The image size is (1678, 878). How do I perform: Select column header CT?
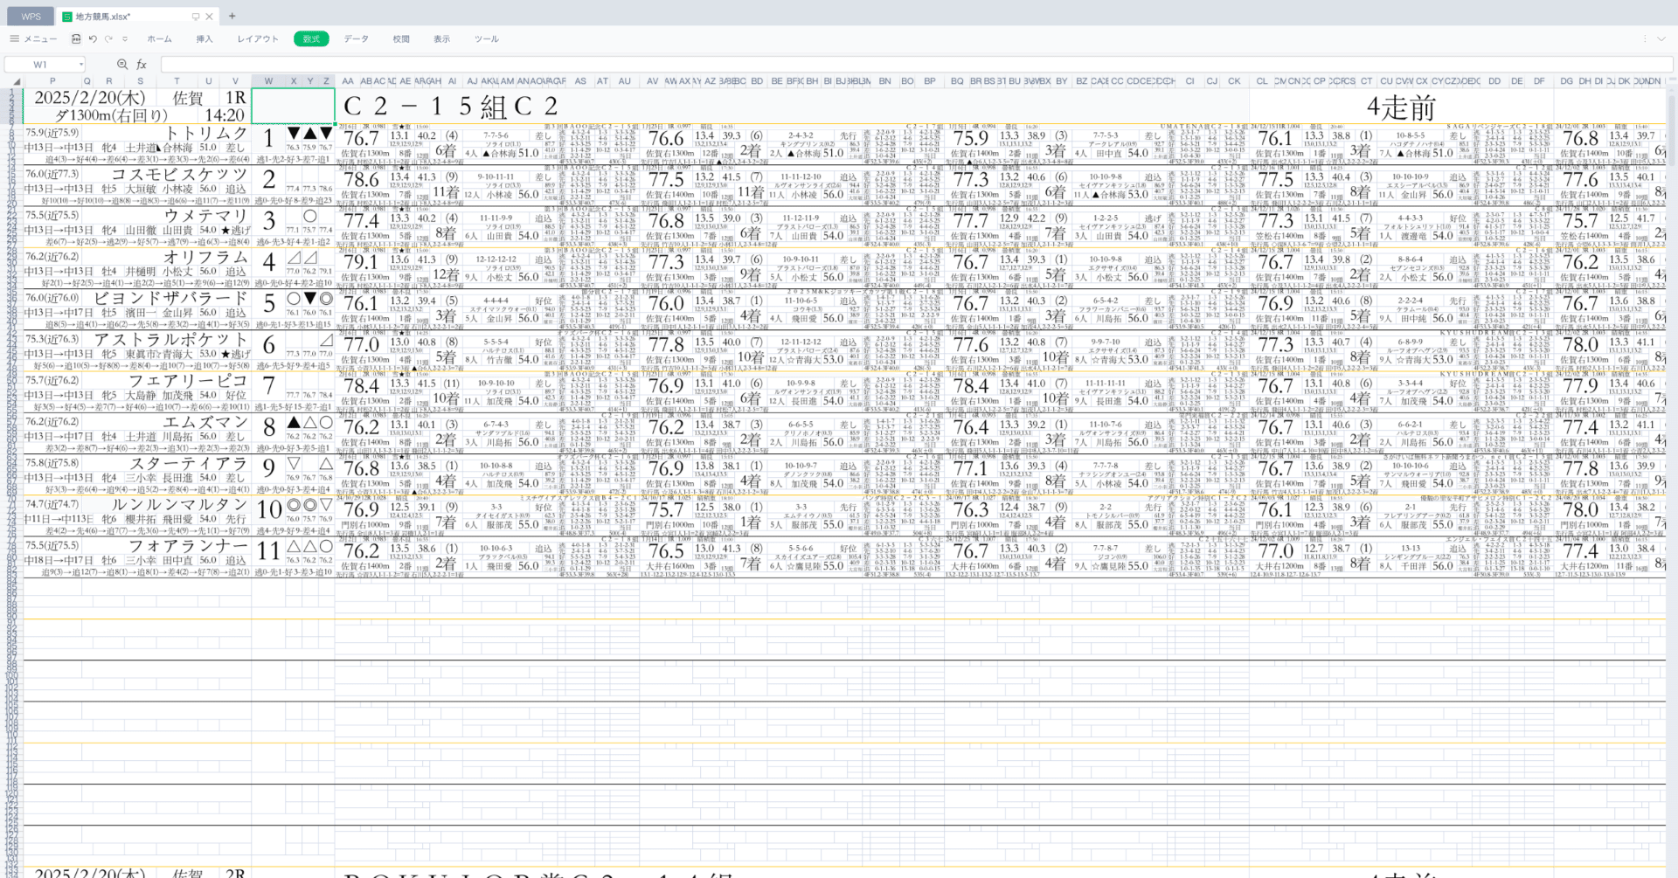pyautogui.click(x=1366, y=81)
